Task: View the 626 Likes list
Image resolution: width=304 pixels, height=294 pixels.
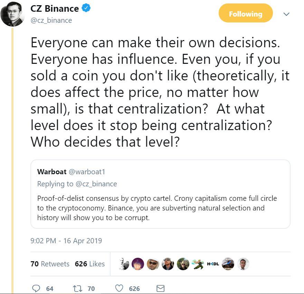Action: 90,264
